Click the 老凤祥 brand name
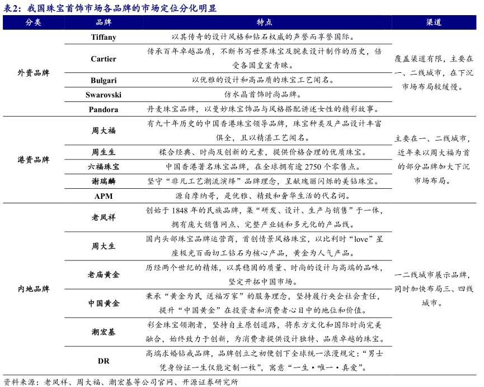Image resolution: width=484 pixels, height=387 pixels. coord(104,217)
